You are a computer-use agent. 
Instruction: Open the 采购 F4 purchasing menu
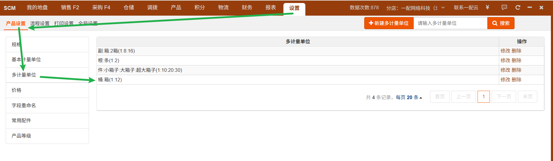point(101,8)
